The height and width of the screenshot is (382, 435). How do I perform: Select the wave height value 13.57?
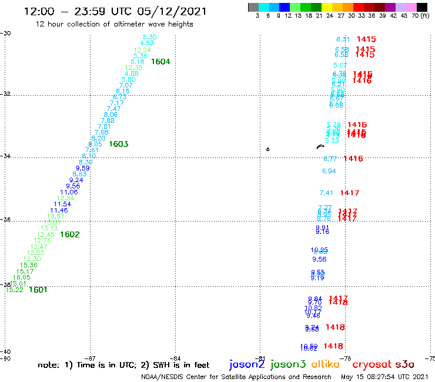coord(55,216)
